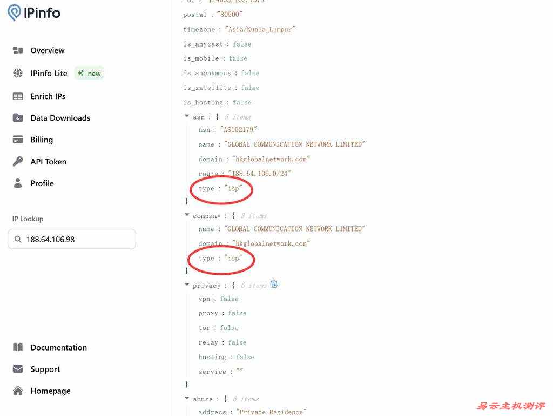Select company domain hkglobalnetwork.com
The height and width of the screenshot is (416, 553).
tap(271, 243)
